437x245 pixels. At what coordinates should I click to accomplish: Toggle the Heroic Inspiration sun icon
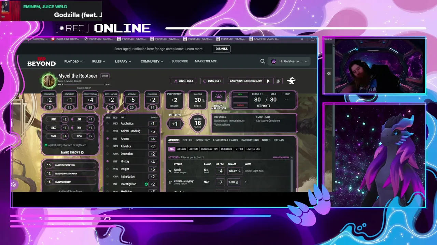218,97
